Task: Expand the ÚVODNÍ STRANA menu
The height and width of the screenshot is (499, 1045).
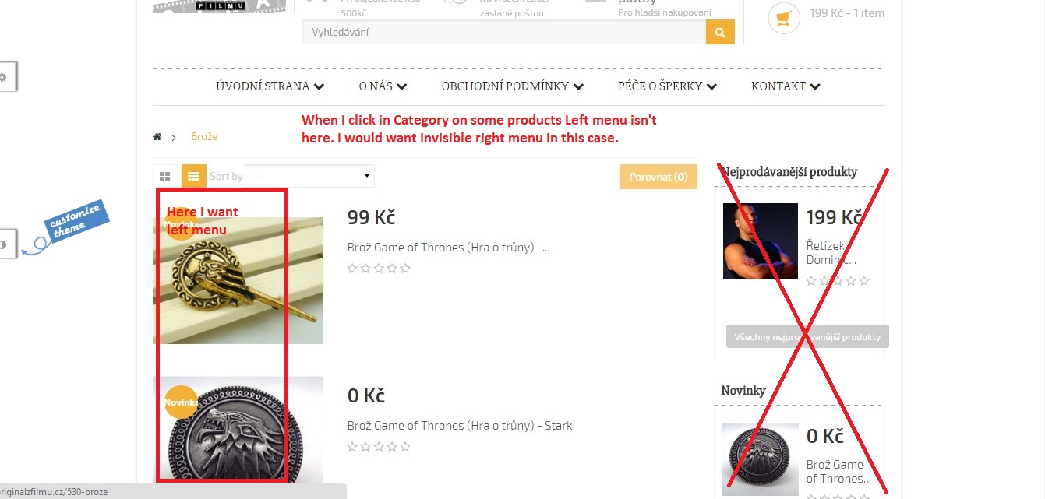Action: pyautogui.click(x=270, y=86)
